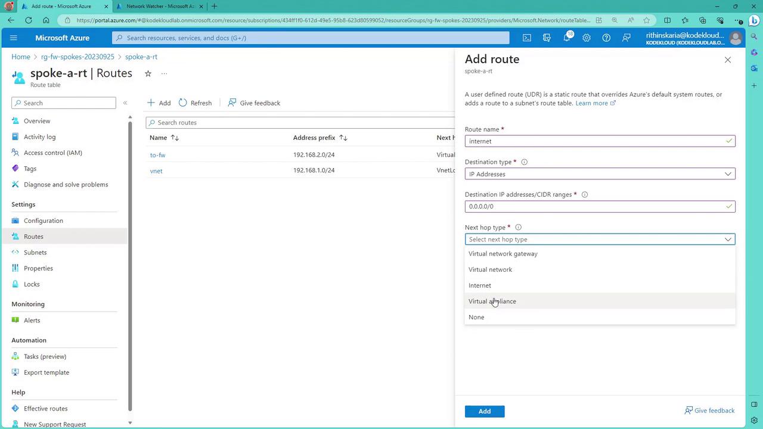
Task: Choose Virtual network gateway option
Action: (503, 254)
